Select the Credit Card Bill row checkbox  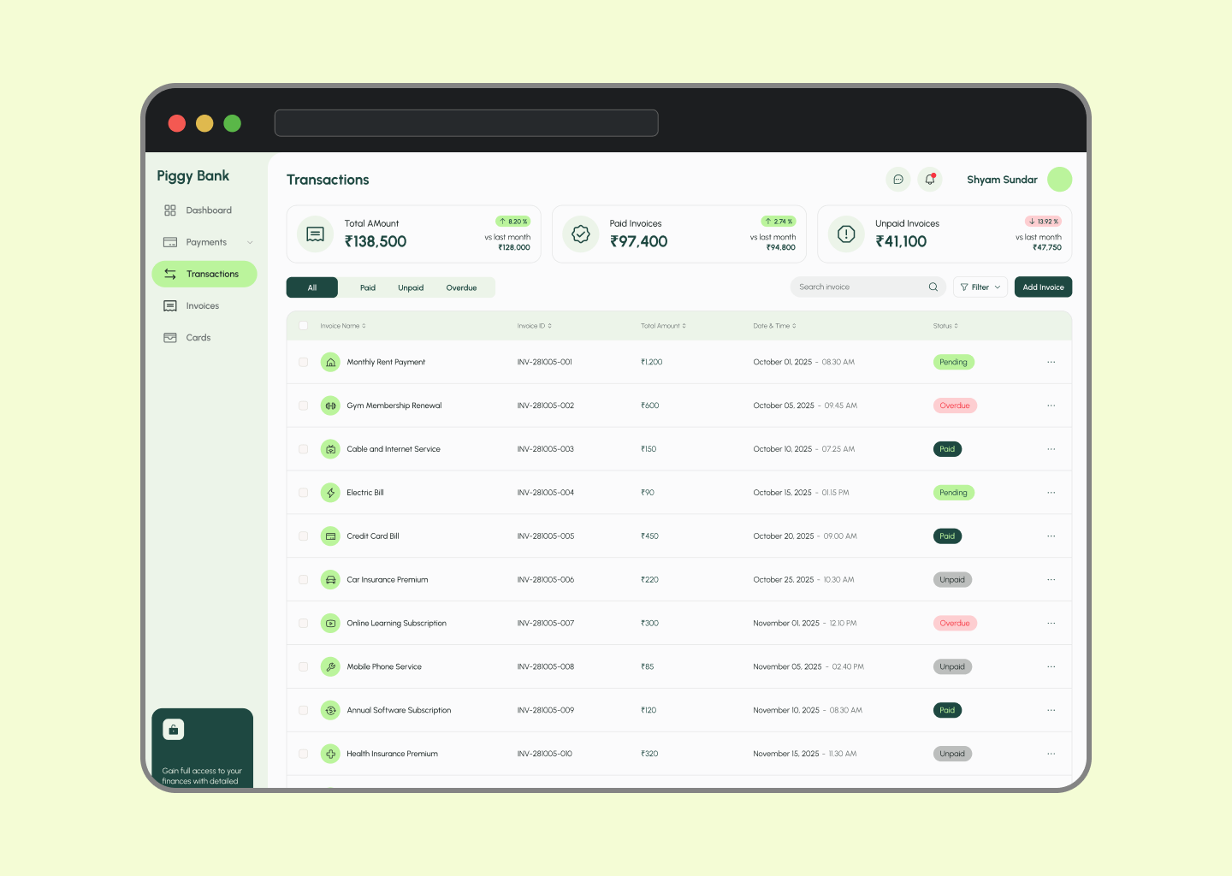[x=304, y=536]
